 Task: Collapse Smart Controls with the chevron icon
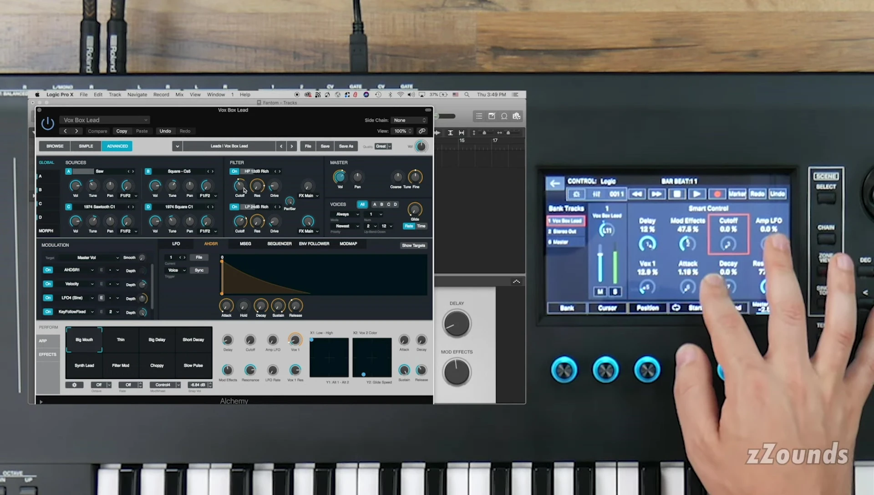click(x=516, y=282)
